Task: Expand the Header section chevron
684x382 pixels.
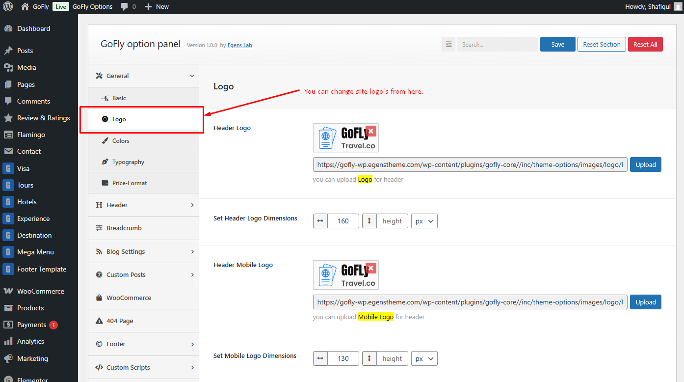Action: 192,205
